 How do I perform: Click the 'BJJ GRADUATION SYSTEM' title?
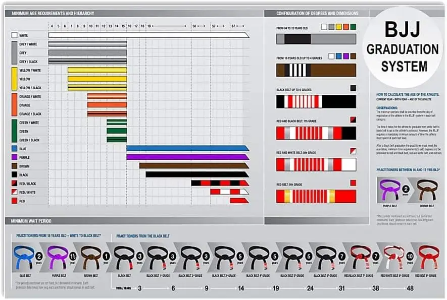pyautogui.click(x=403, y=47)
